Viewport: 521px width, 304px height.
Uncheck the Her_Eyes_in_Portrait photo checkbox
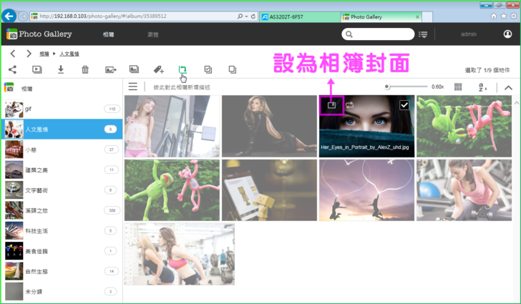click(x=404, y=105)
